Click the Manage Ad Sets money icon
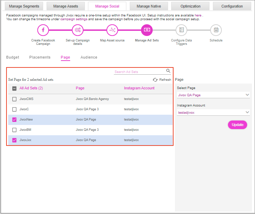The height and width of the screenshot is (214, 255). click(x=147, y=30)
